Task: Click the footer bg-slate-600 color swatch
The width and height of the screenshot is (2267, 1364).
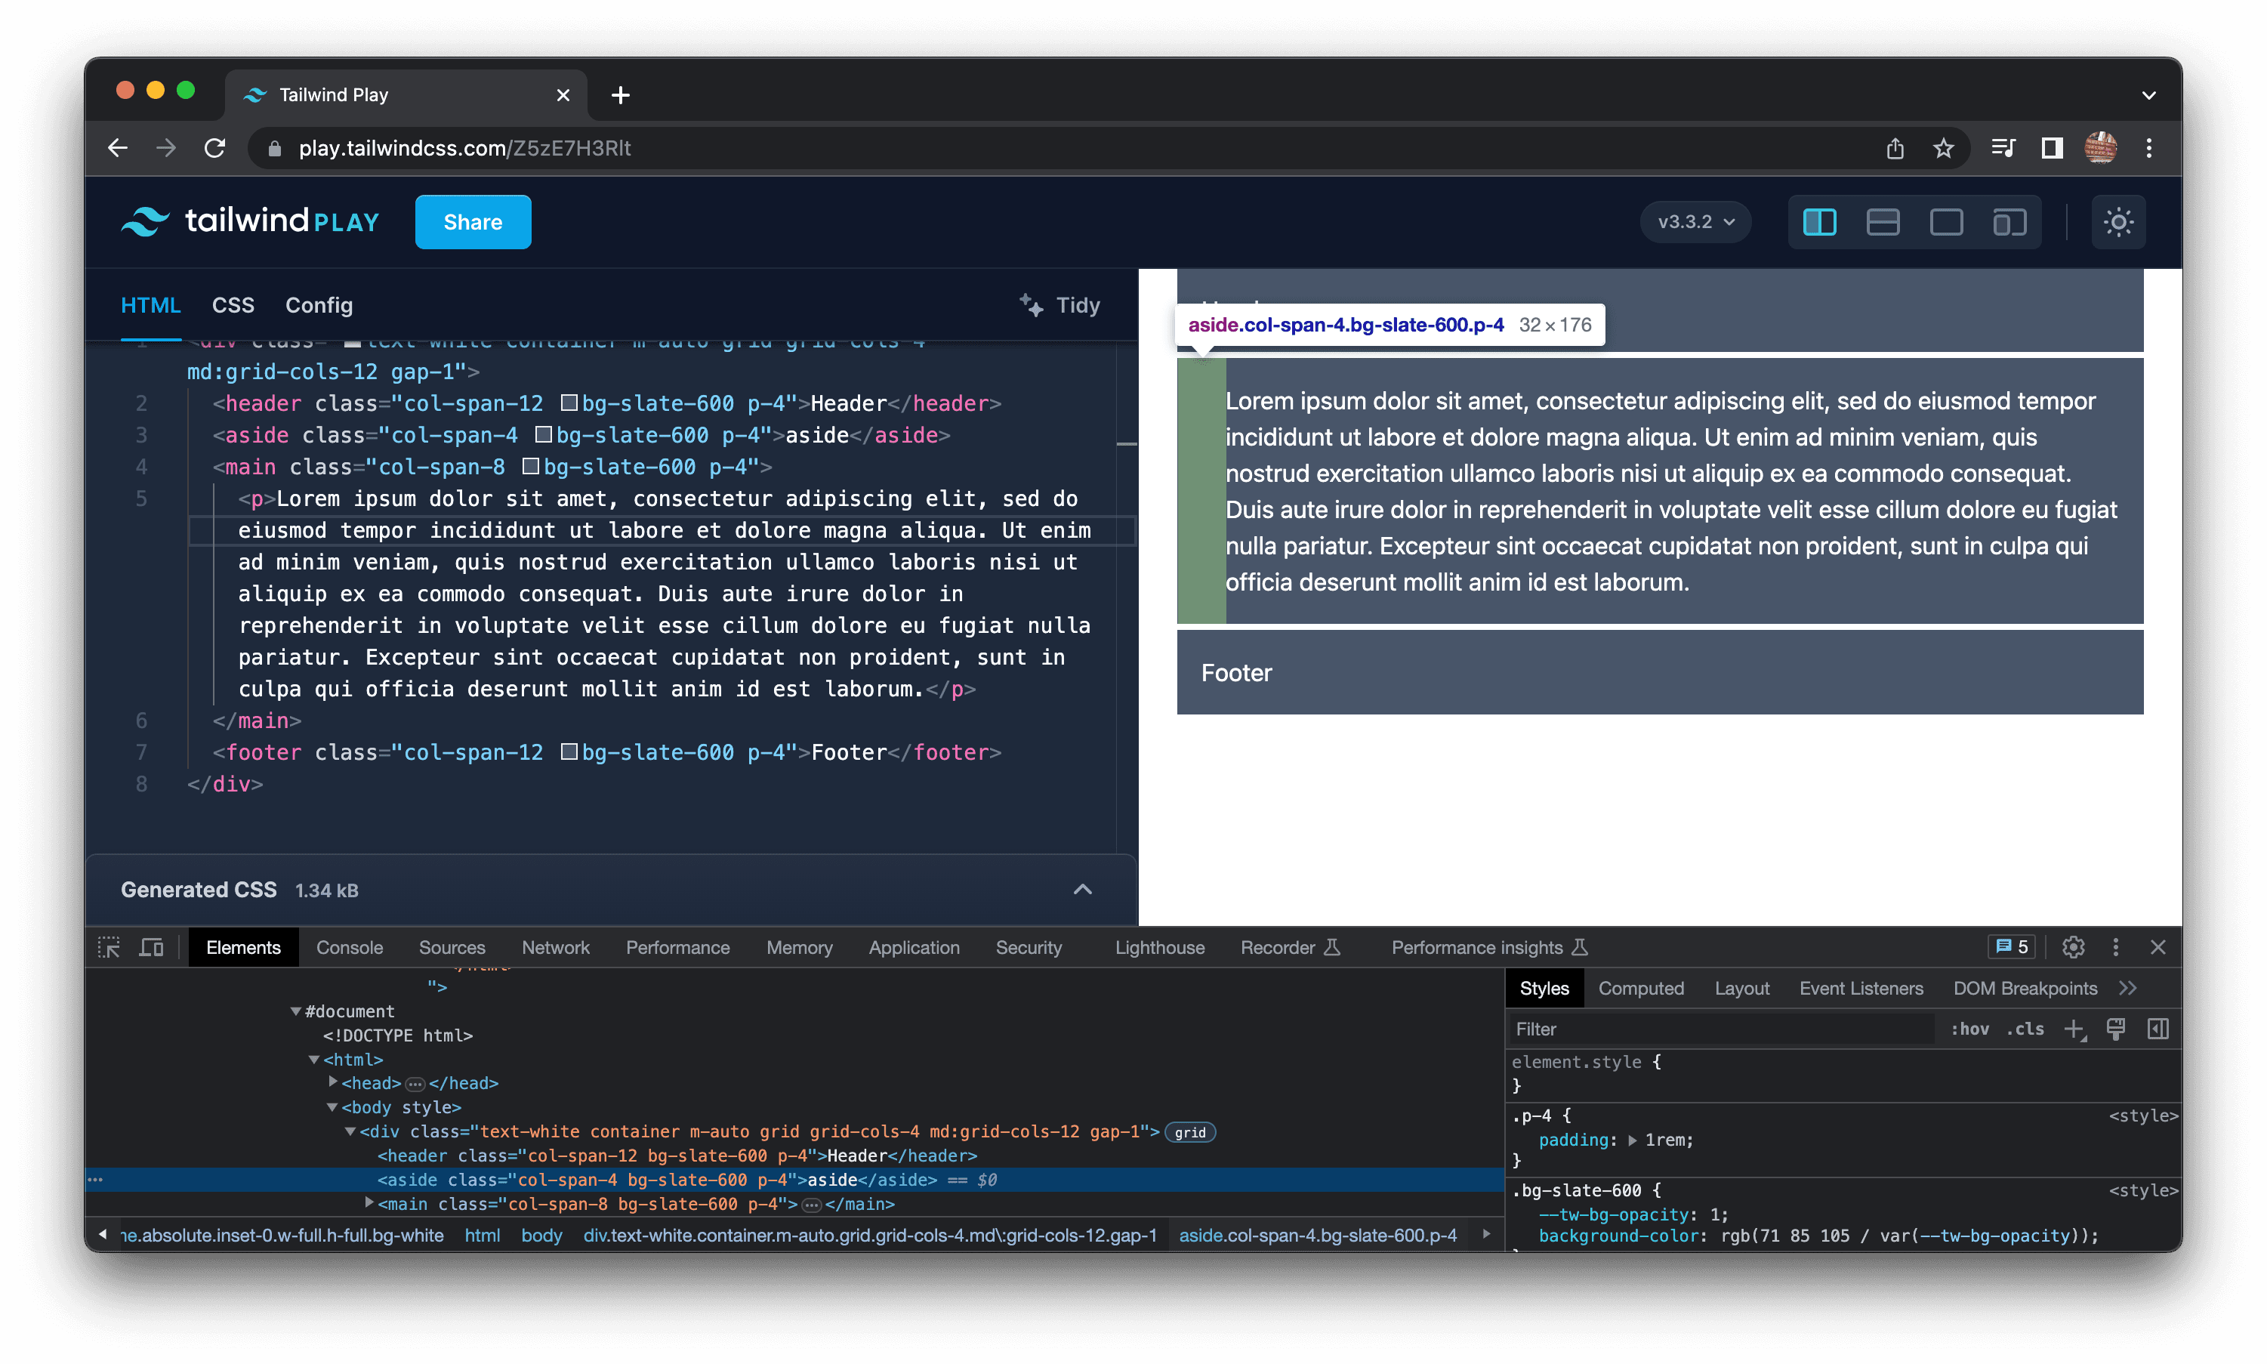Action: (569, 751)
